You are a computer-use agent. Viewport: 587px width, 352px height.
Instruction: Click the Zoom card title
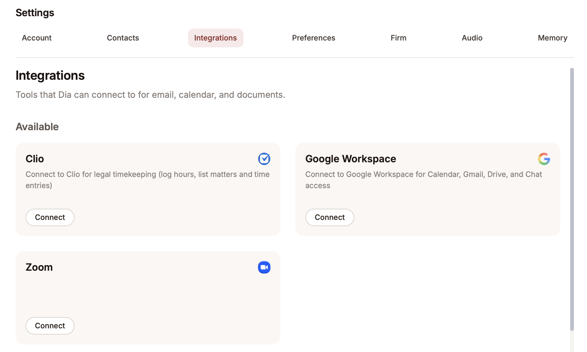pyautogui.click(x=39, y=267)
